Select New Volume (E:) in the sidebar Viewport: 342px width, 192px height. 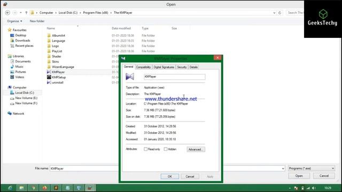click(26, 98)
